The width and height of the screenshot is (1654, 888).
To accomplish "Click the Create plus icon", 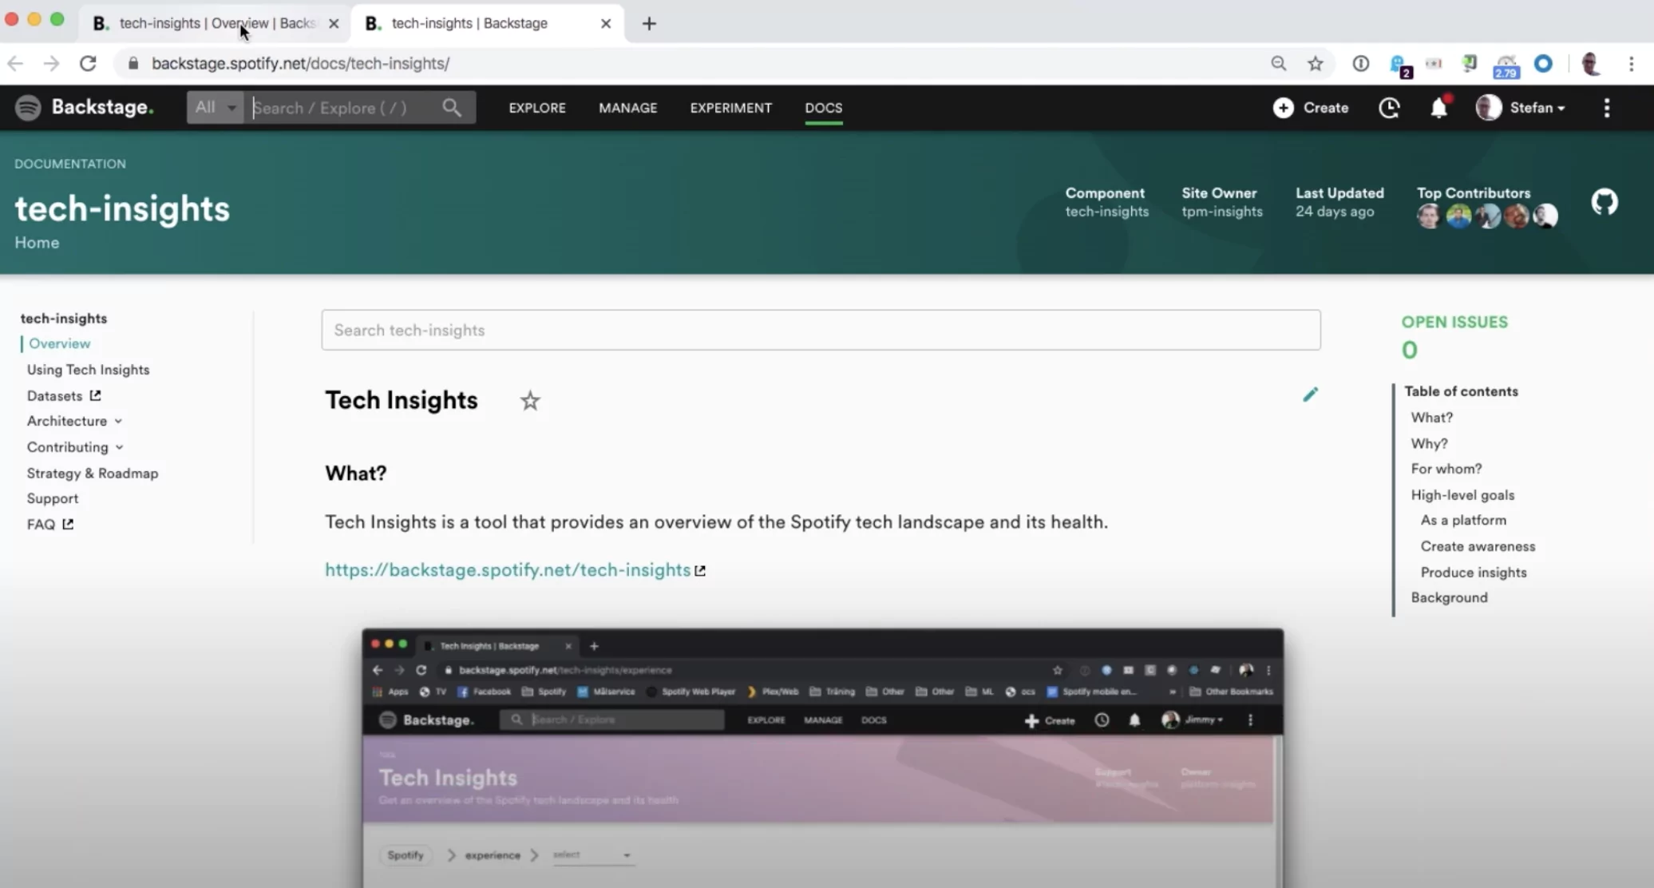I will pyautogui.click(x=1283, y=108).
